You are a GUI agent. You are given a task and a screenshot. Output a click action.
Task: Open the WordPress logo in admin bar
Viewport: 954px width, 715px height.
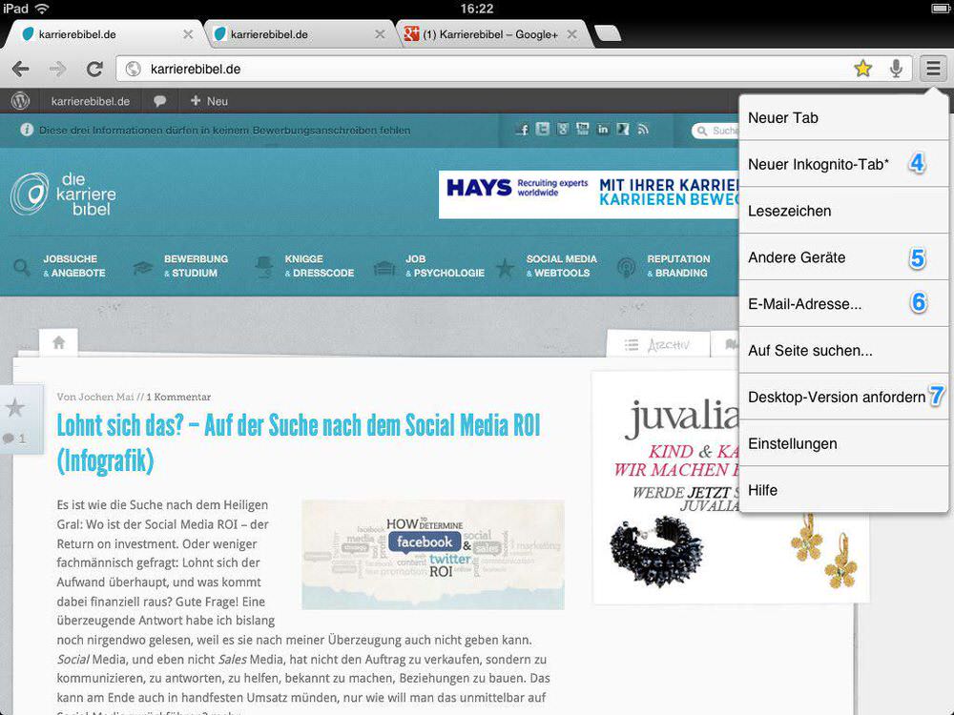tap(20, 101)
